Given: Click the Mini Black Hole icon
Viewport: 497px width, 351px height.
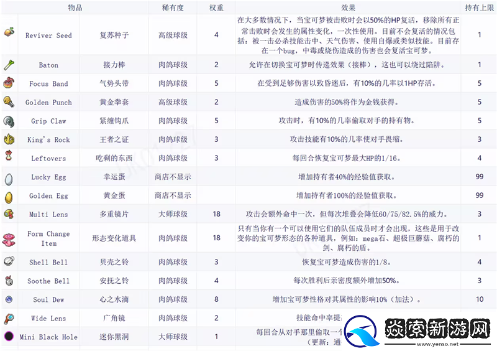Looking at the screenshot, I should click(9, 336).
